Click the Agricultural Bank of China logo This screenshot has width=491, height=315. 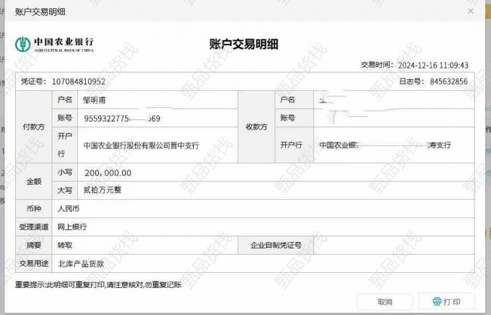point(55,45)
